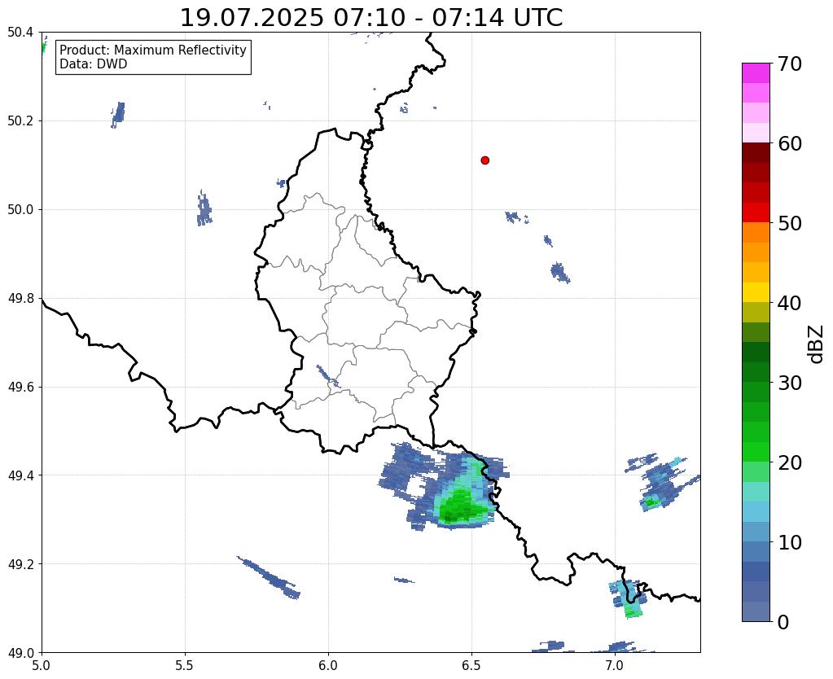Click the latitude axis label 49.4
The height and width of the screenshot is (679, 833).
(x=20, y=475)
